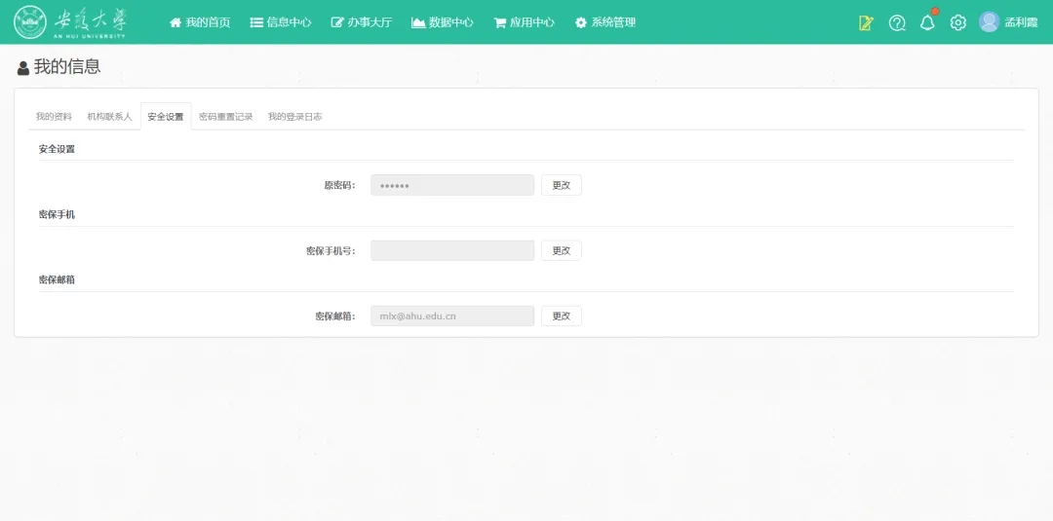
Task: Open the 数据中心 menu
Action: [443, 22]
